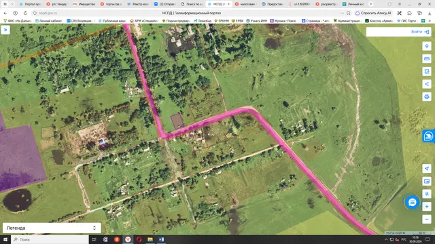The image size is (435, 244).
Task: Open the Личный кабинет bookmark
Action: [x=48, y=21]
